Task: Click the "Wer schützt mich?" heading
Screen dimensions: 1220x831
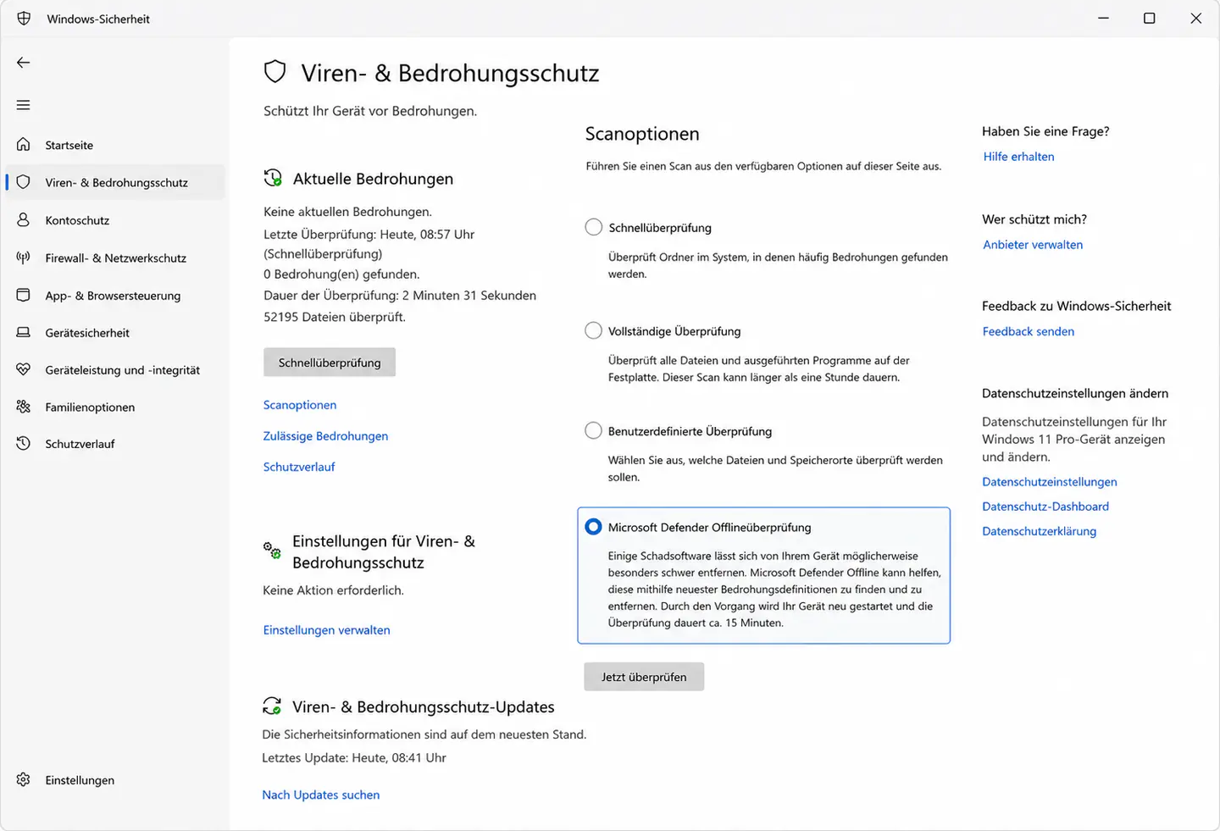Action: (1034, 219)
